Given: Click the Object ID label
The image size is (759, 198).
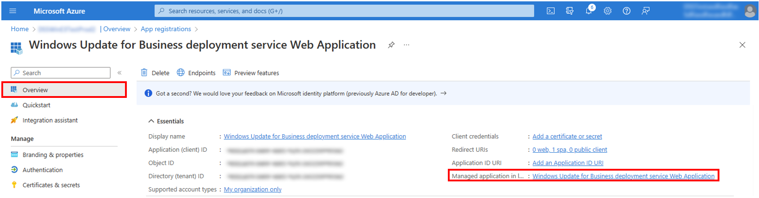Looking at the screenshot, I should click(161, 163).
